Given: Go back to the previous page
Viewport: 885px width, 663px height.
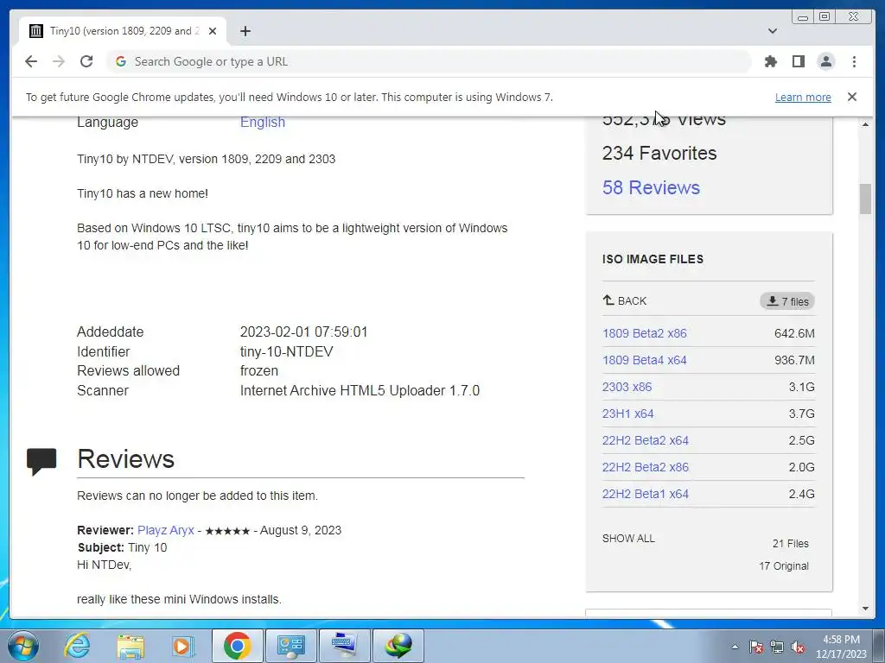Looking at the screenshot, I should pos(31,61).
